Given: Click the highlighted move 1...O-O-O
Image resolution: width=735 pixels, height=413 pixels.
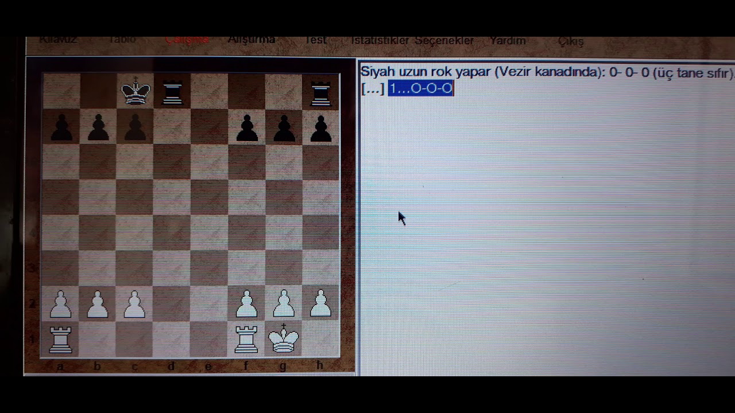Looking at the screenshot, I should (x=421, y=88).
